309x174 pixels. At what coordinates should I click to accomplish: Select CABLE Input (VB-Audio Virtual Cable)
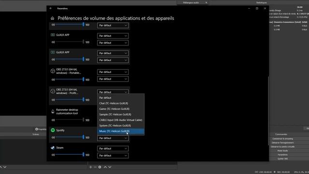[121, 120]
